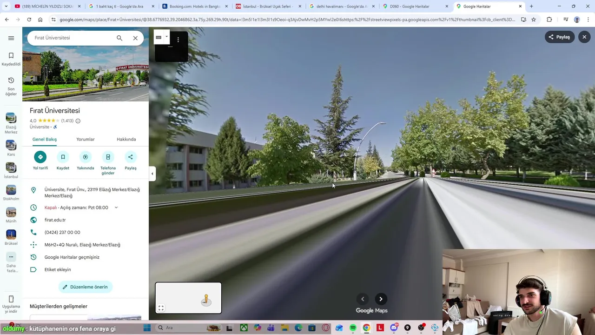Switch to İstanbul - Brüksel Uçak Seferi tab

pos(268,7)
